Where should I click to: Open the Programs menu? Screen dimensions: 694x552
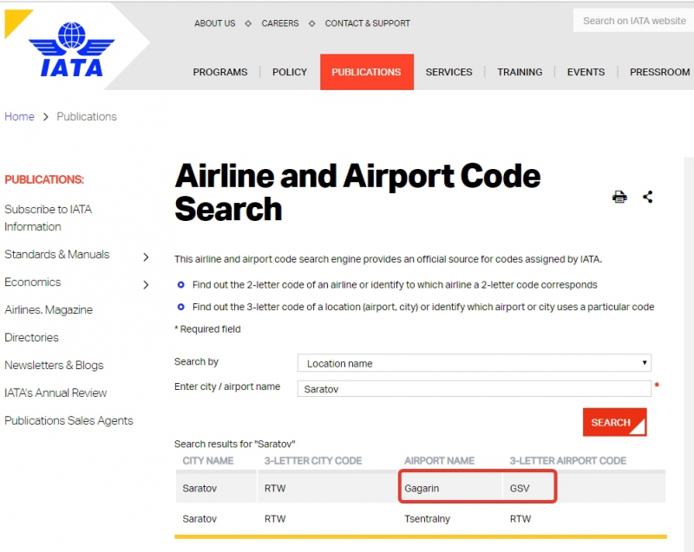tap(220, 72)
